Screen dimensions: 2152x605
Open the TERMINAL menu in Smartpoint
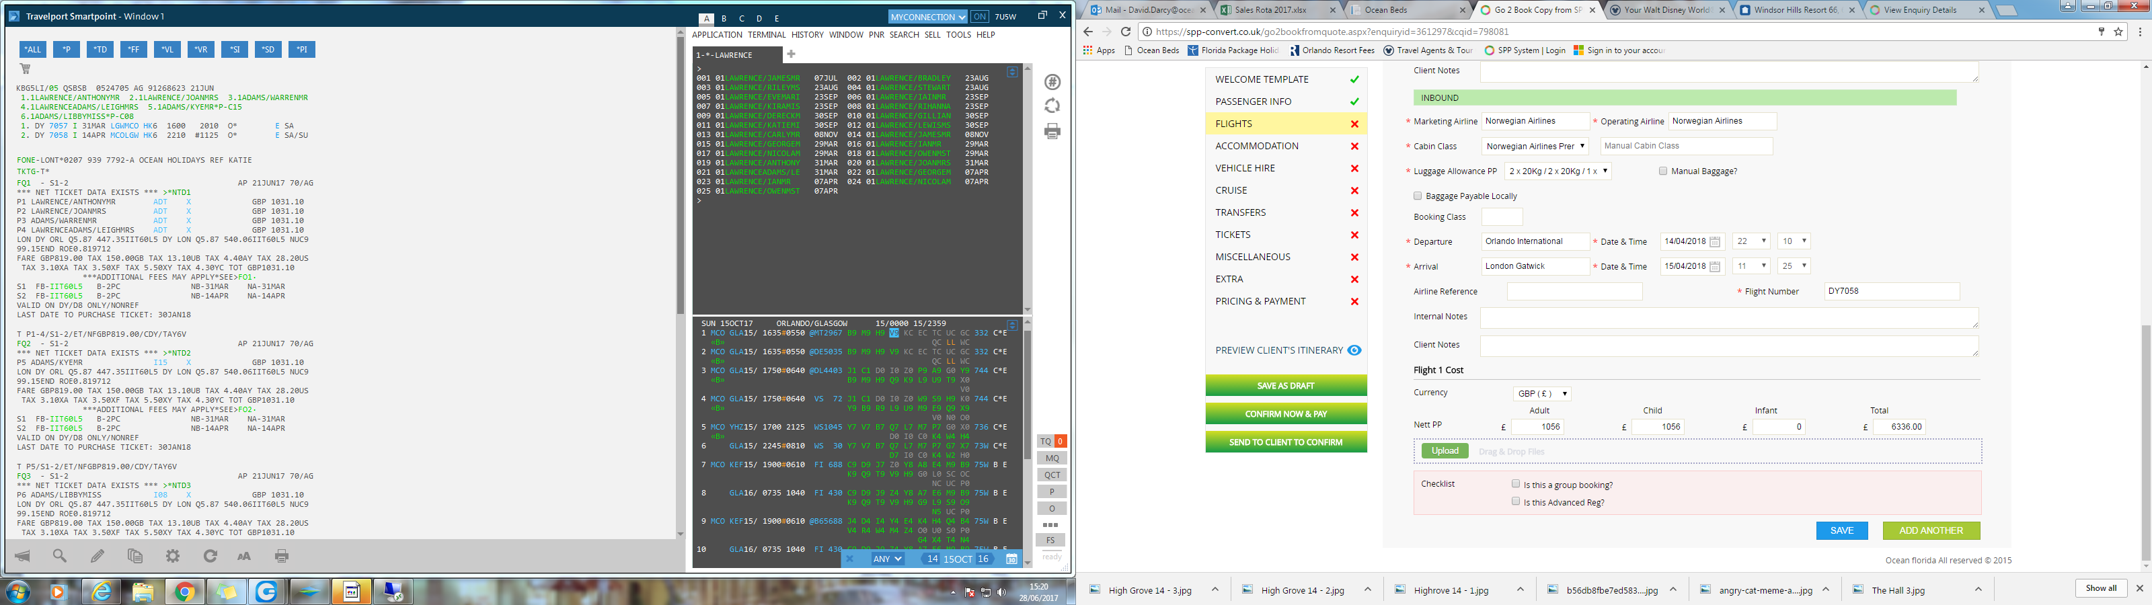pyautogui.click(x=766, y=35)
